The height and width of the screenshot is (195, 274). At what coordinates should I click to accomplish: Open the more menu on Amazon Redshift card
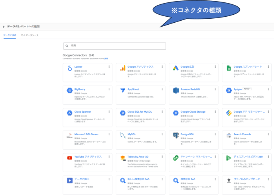(x=215, y=89)
